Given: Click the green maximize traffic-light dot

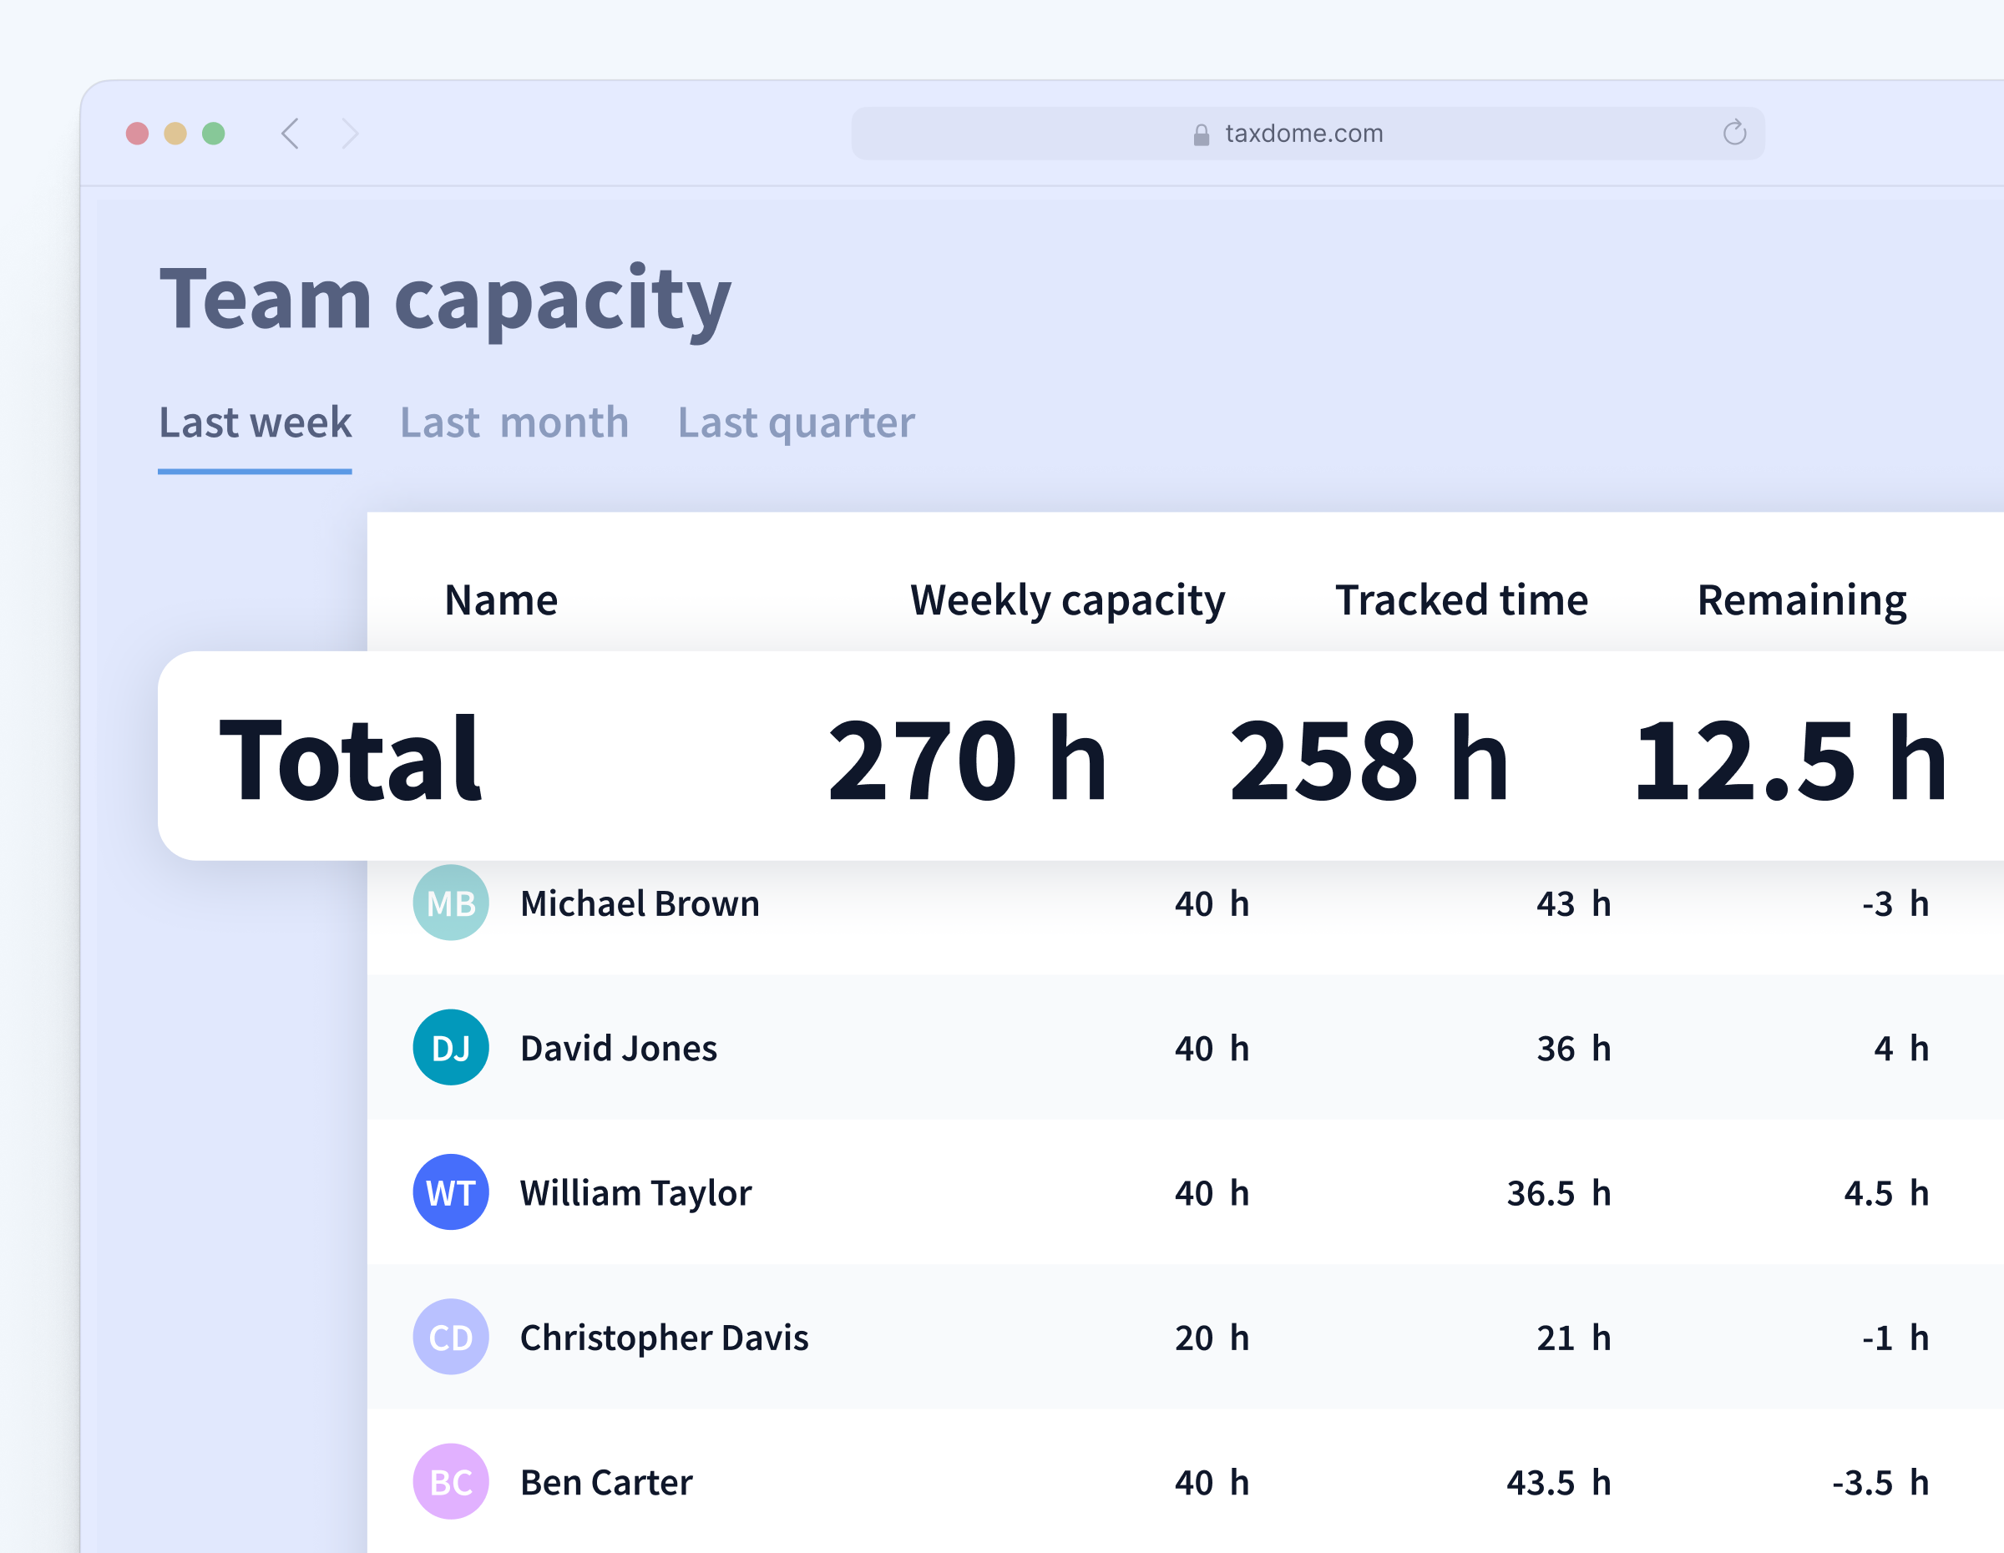Looking at the screenshot, I should pos(214,133).
